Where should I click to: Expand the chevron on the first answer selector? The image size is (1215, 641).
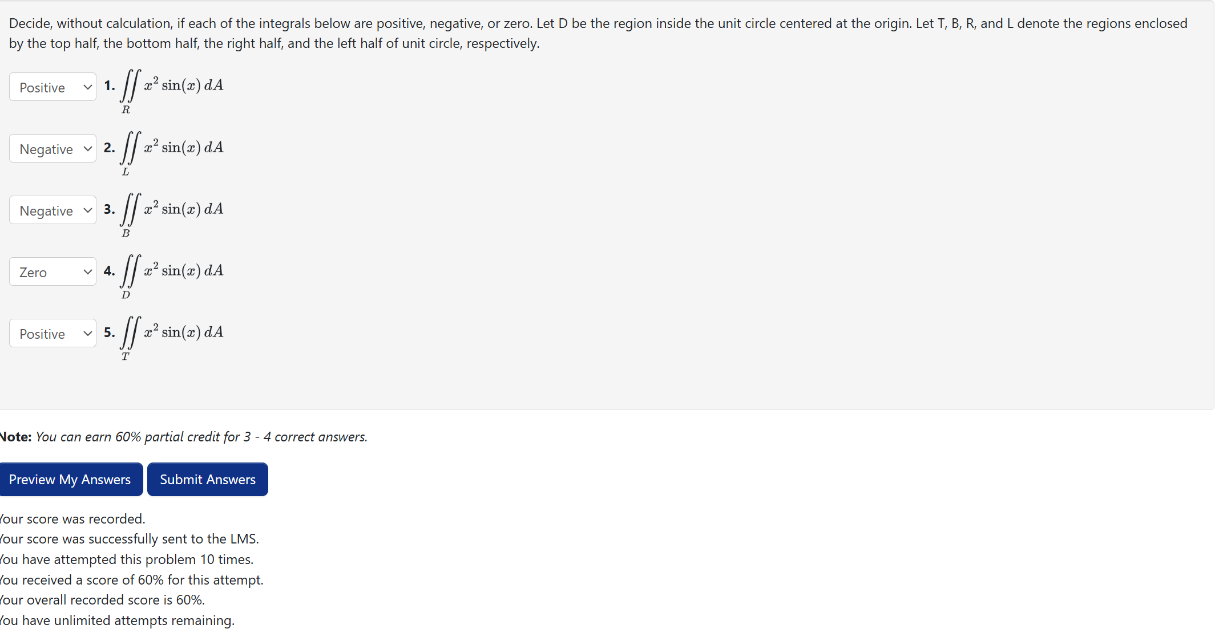click(87, 87)
